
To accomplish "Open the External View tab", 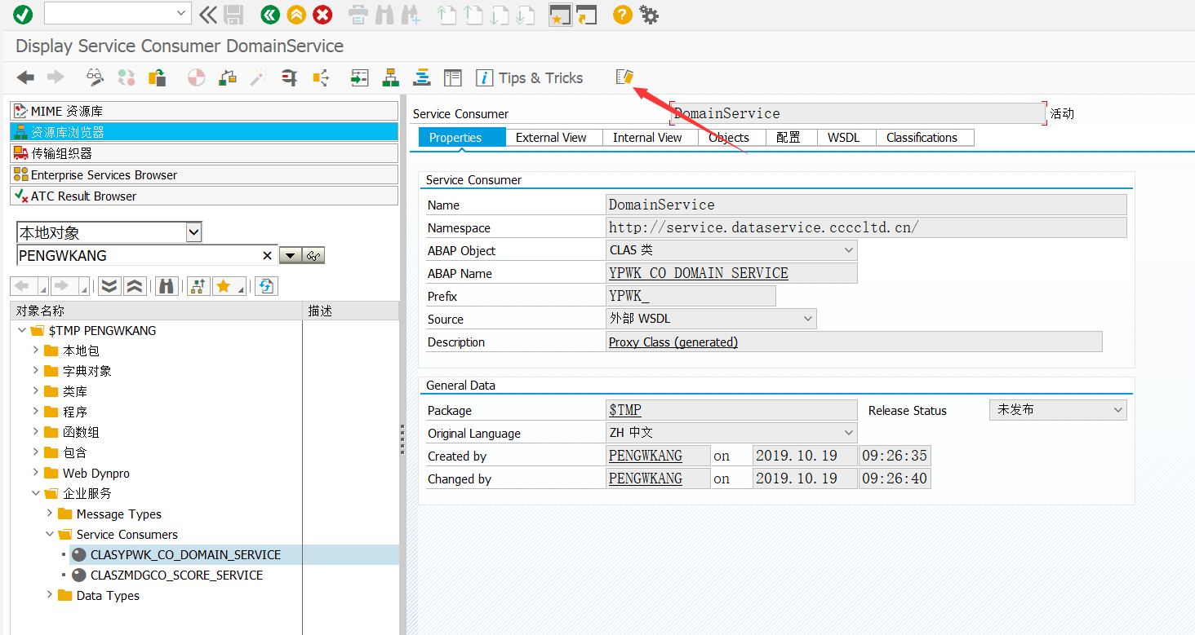I will point(553,137).
